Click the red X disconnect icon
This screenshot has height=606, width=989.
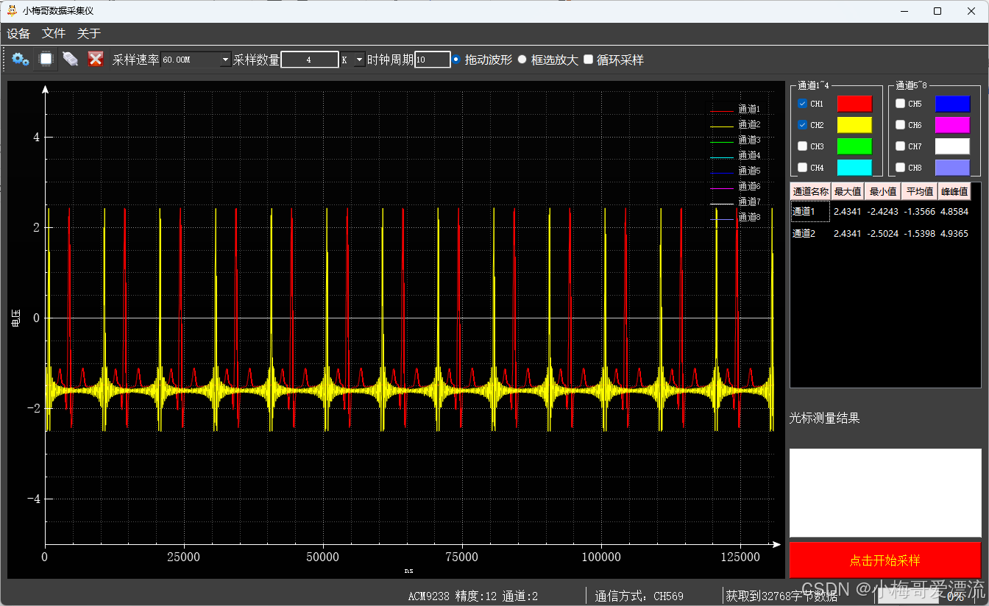tap(96, 59)
